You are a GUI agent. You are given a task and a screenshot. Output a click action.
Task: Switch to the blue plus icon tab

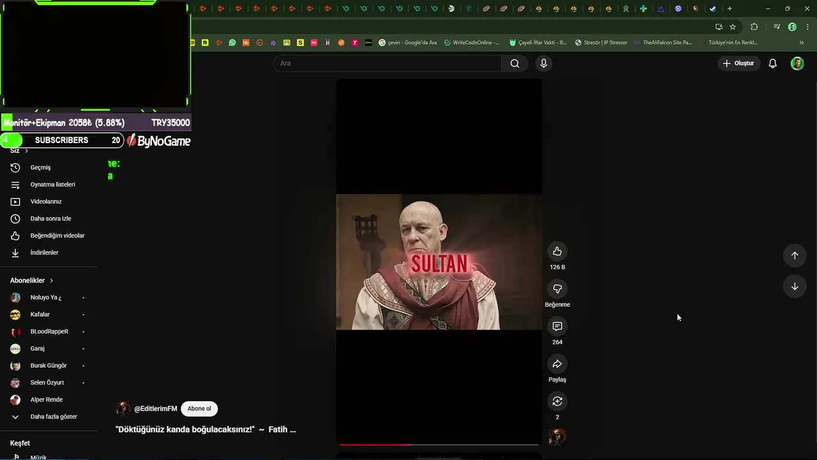(643, 9)
